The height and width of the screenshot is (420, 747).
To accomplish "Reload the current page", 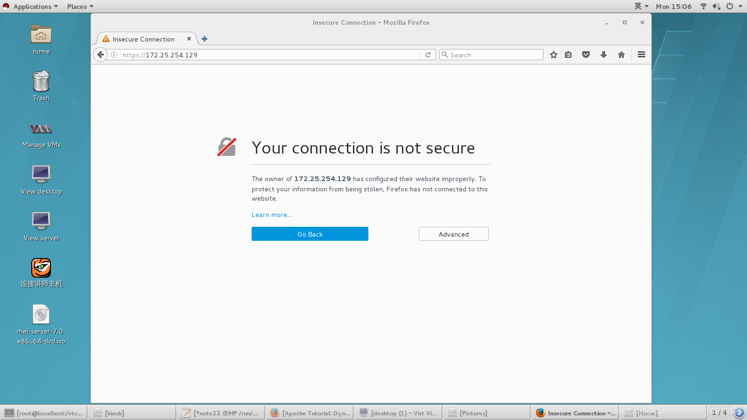I will [428, 55].
